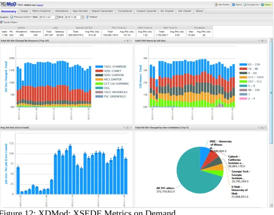Click the Refresh button

coord(92,17)
